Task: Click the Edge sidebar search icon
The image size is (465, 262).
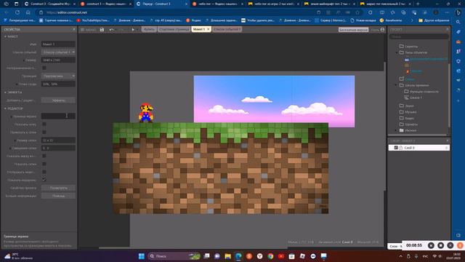Action: coord(458,23)
